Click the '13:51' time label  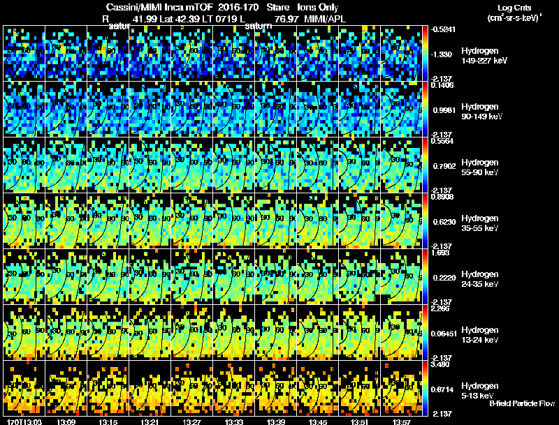359,422
